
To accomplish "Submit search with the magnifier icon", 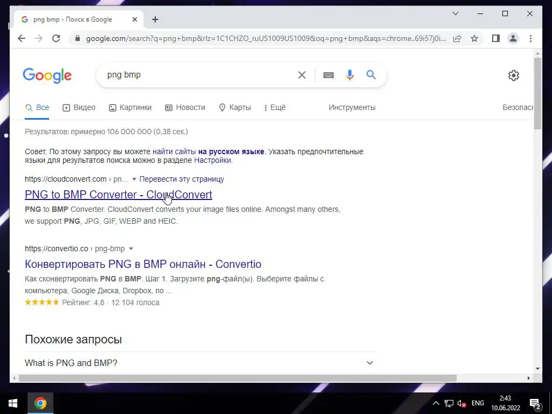I will (371, 74).
